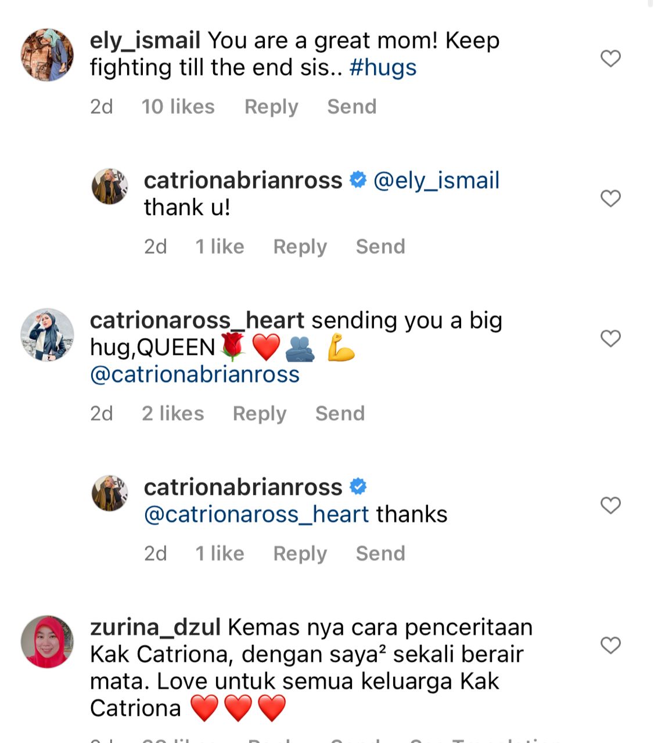
Task: Reply to catrionaross_heart's hug comment
Action: (260, 413)
